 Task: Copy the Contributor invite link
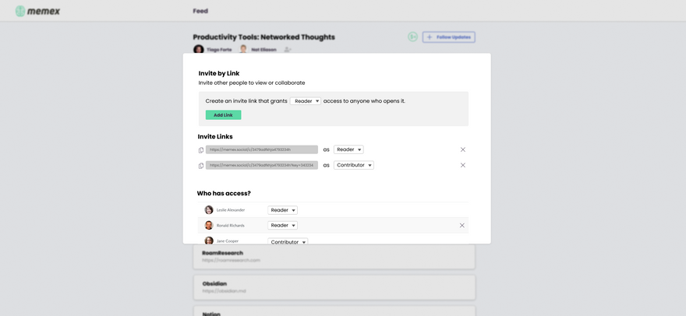coord(201,166)
